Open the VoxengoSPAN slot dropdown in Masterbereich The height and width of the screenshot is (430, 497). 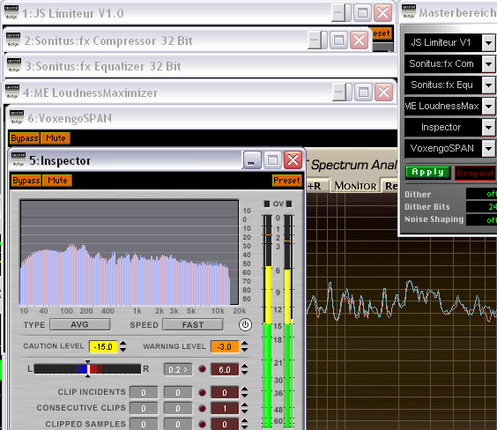coord(488,148)
